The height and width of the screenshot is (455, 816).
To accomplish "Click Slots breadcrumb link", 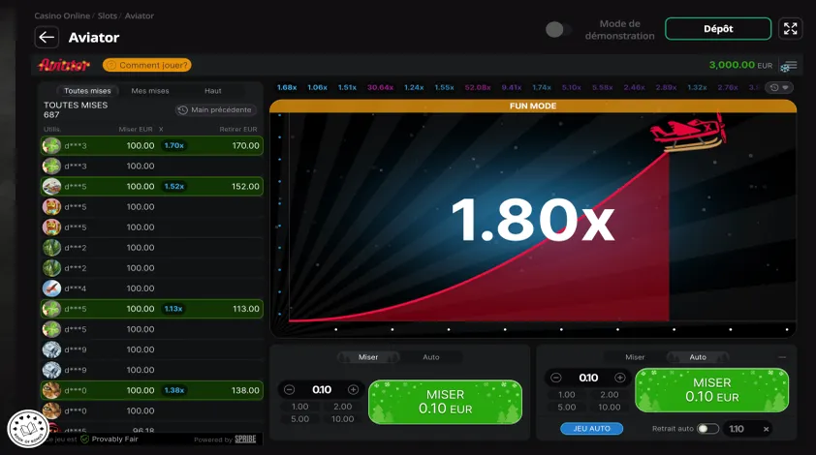I will [x=108, y=15].
